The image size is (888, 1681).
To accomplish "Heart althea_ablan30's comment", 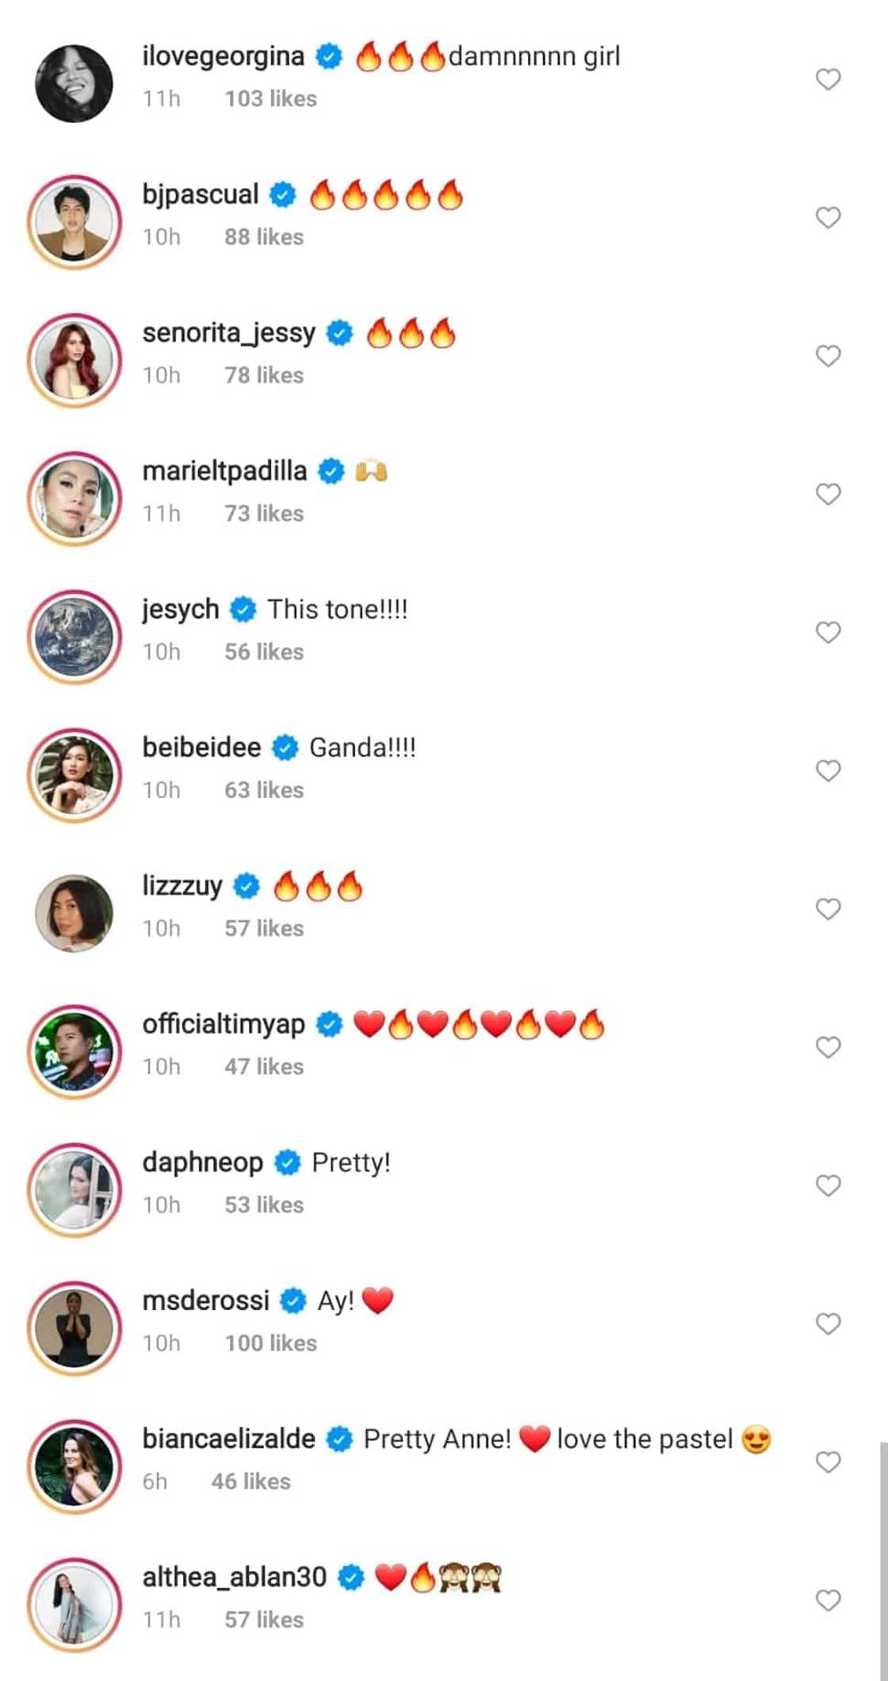I will 828,1600.
